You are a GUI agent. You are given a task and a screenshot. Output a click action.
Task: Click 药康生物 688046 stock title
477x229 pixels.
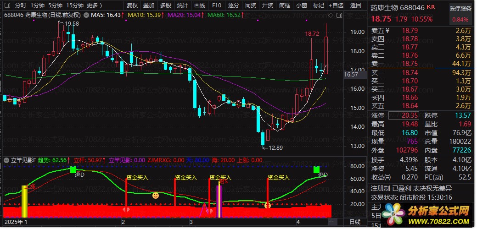point(398,8)
